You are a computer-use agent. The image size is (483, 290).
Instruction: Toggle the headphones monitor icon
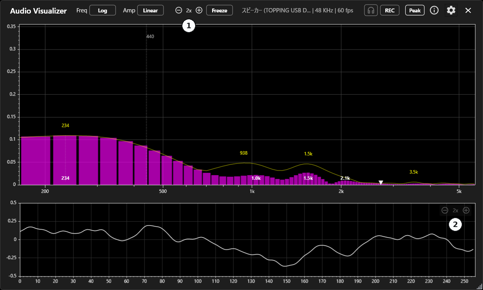point(371,10)
